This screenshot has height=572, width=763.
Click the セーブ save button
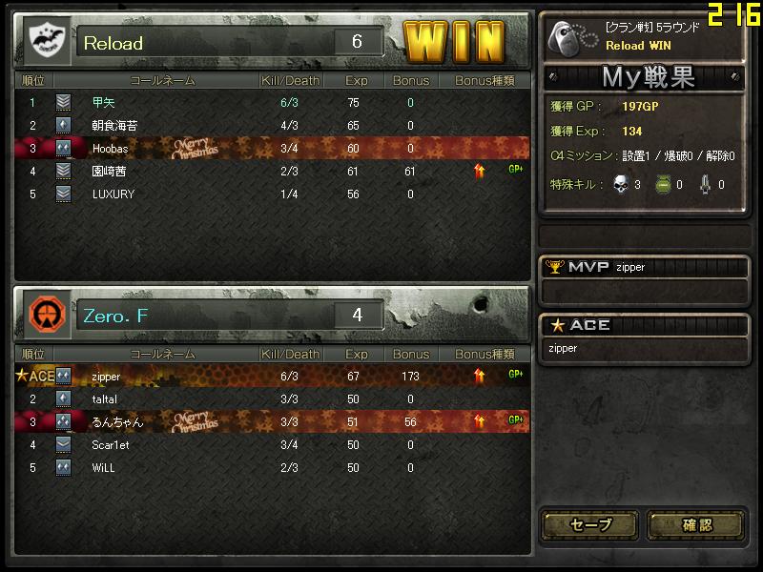[x=590, y=525]
